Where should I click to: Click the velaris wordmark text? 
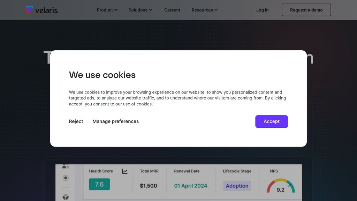pyautogui.click(x=46, y=10)
